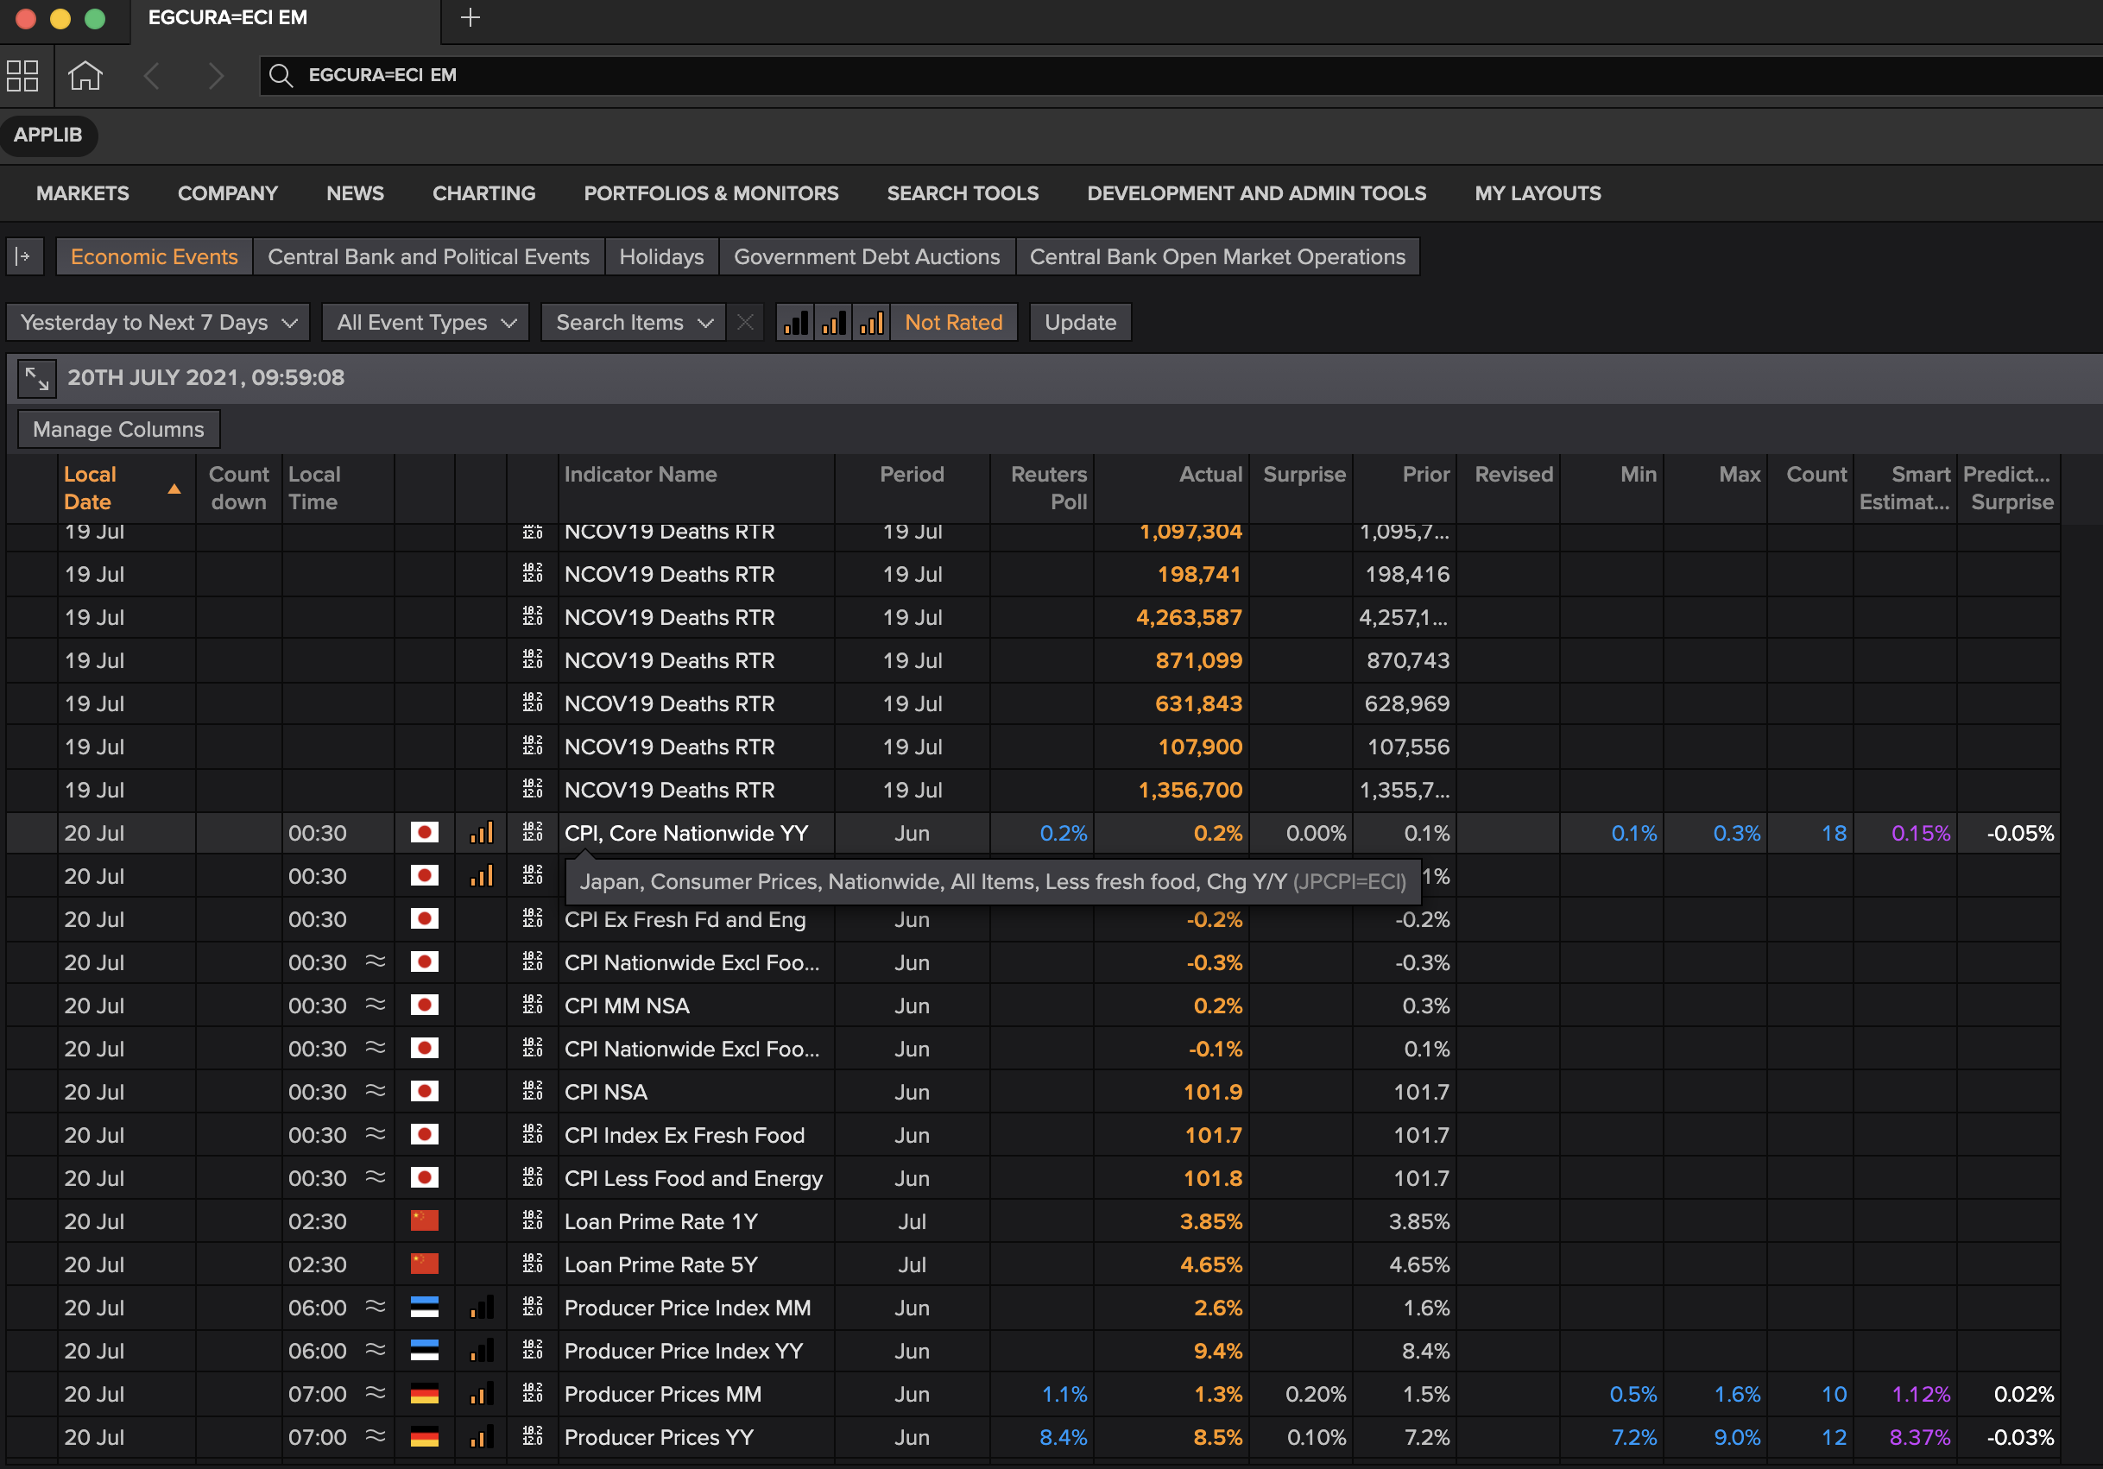This screenshot has width=2103, height=1469.
Task: Open data icon for CPI Less Food and Energy
Action: point(532,1178)
